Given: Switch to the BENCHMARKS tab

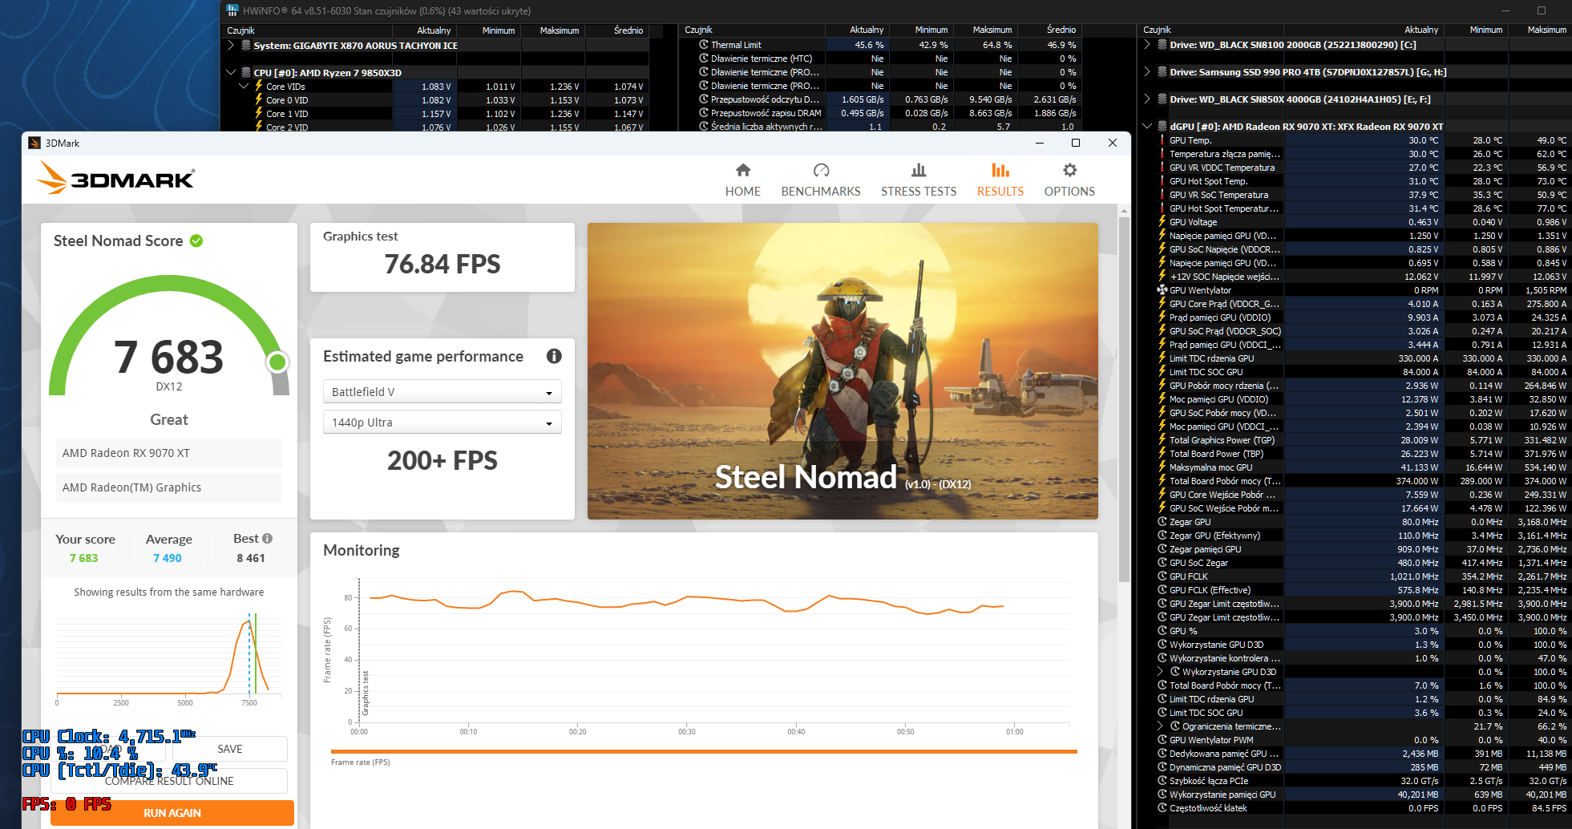Looking at the screenshot, I should point(821,180).
